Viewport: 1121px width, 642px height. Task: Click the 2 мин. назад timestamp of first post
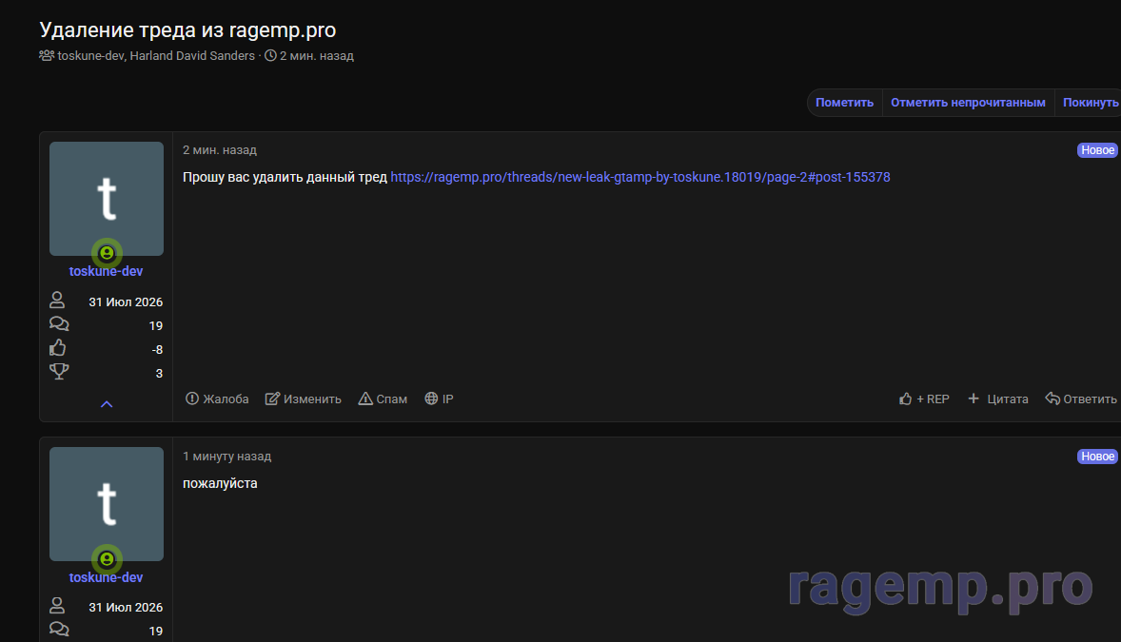220,150
